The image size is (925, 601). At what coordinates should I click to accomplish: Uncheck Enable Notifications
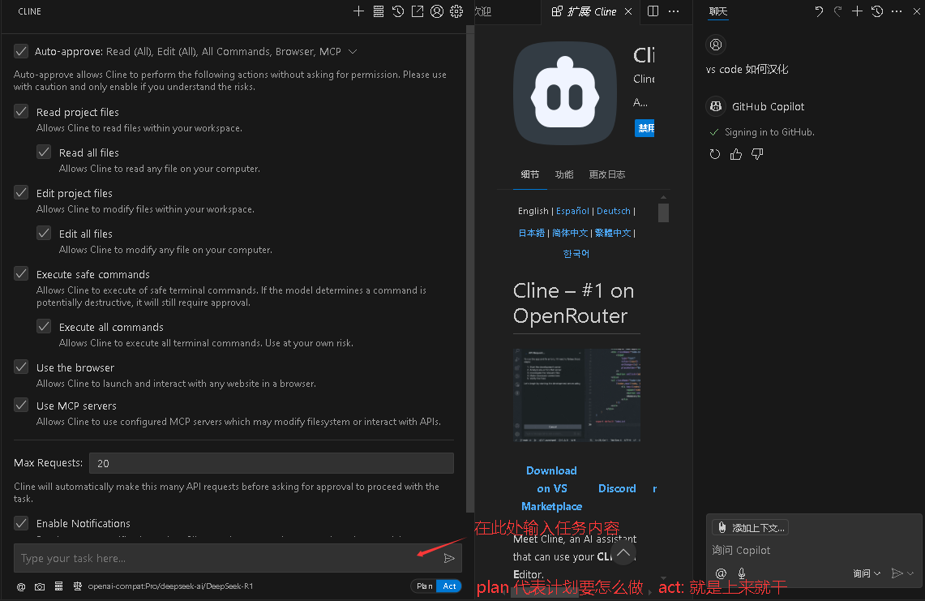coord(20,523)
